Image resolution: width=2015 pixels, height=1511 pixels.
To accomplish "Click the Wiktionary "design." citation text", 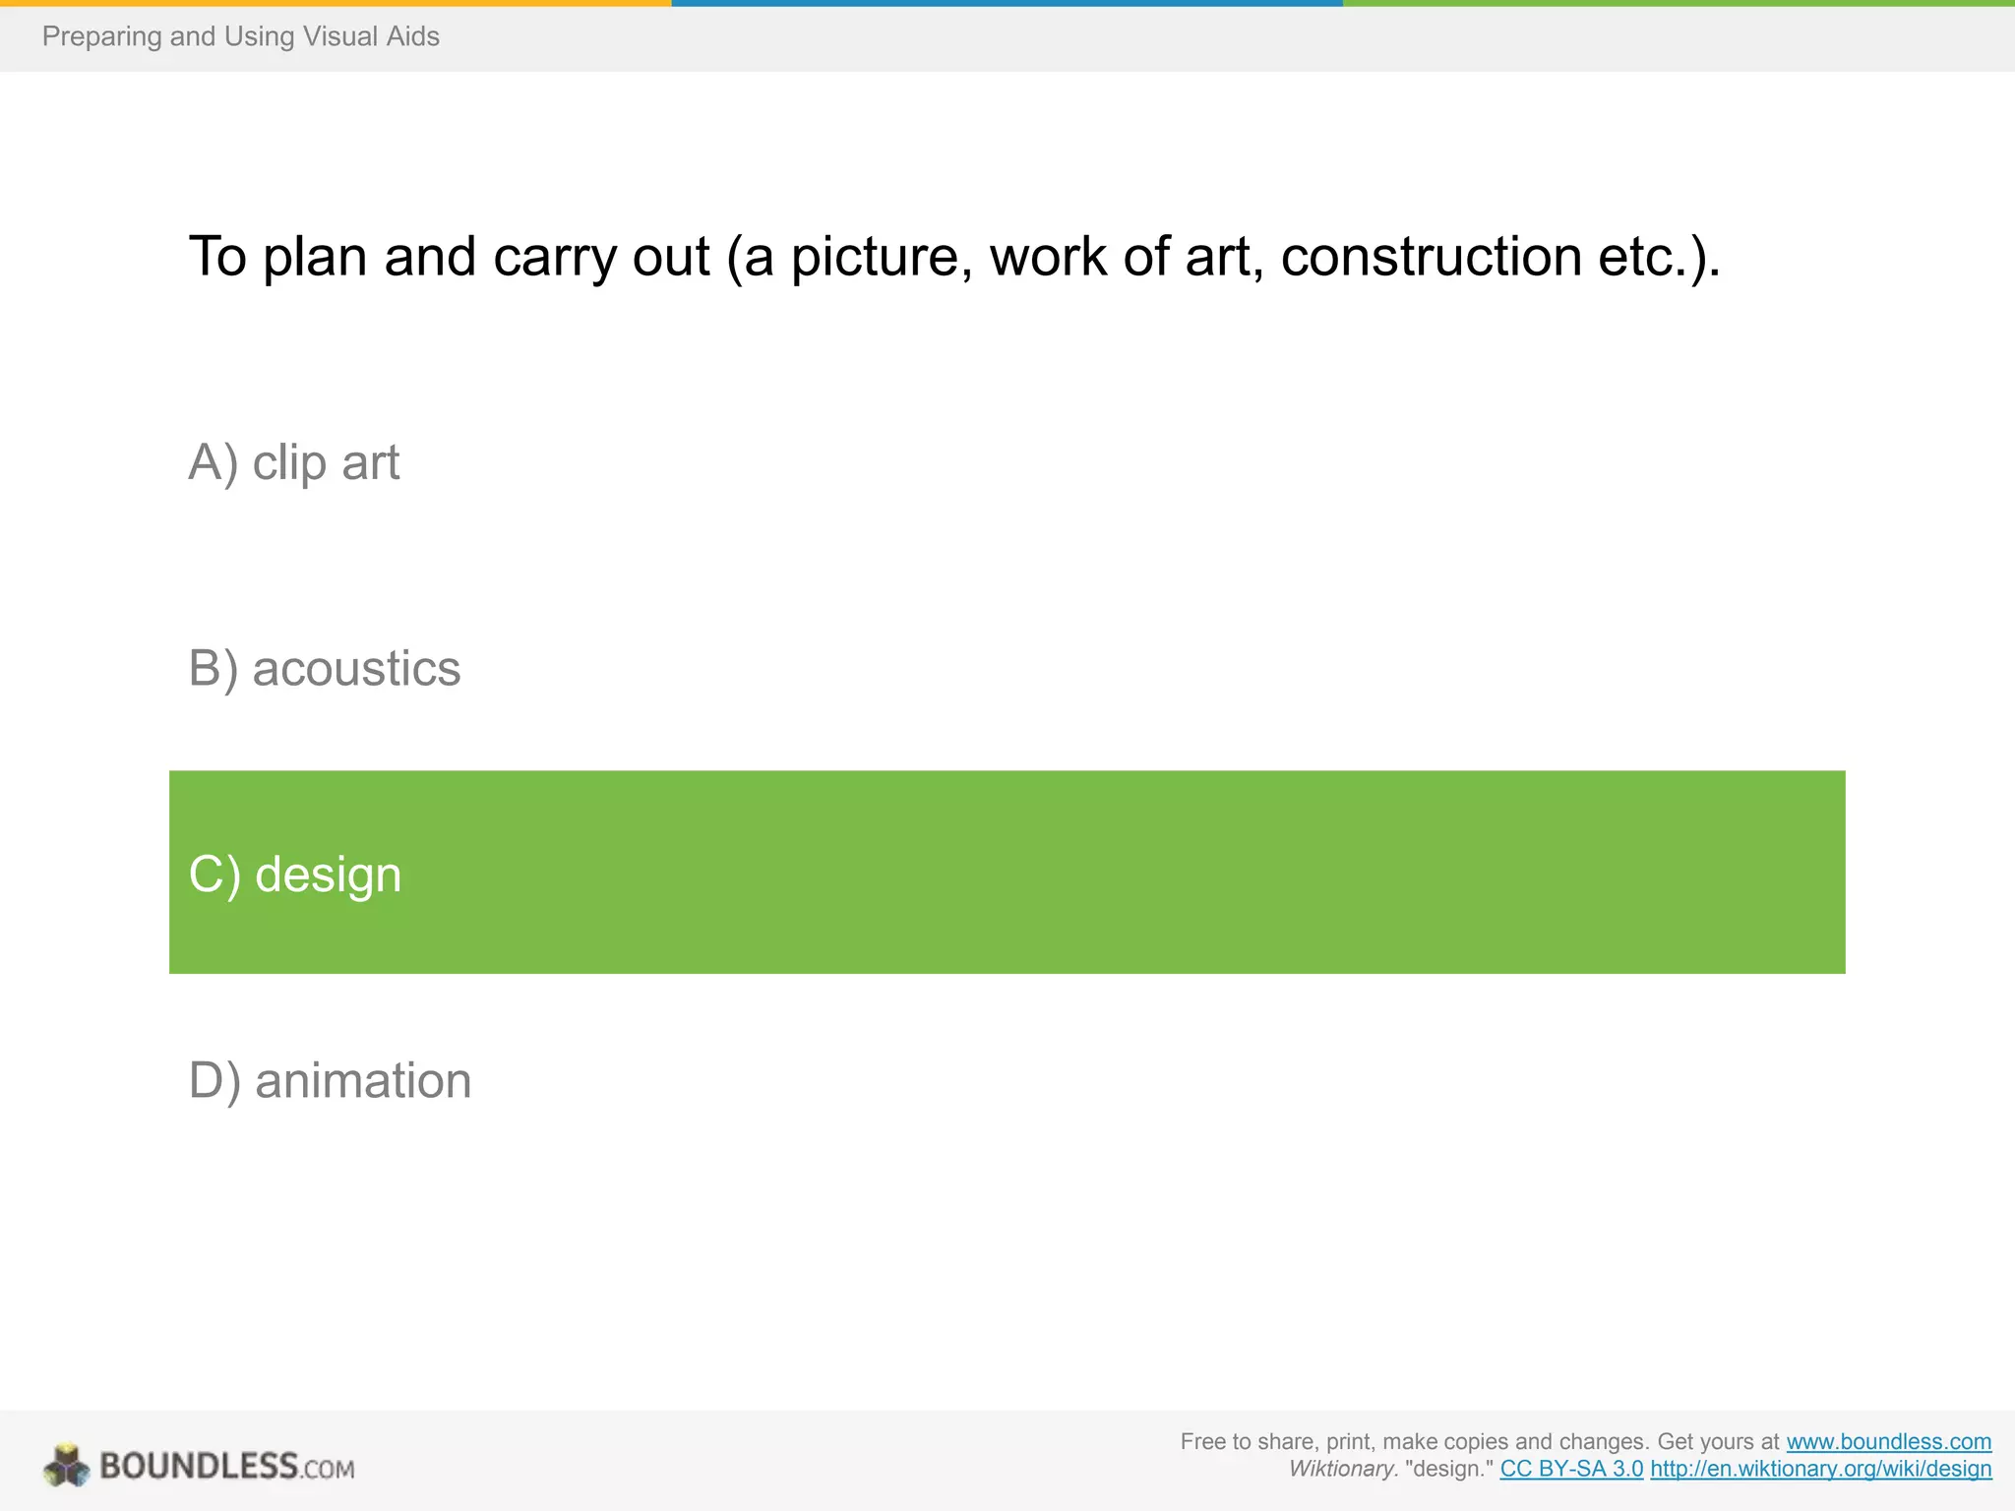I will pos(1391,1469).
